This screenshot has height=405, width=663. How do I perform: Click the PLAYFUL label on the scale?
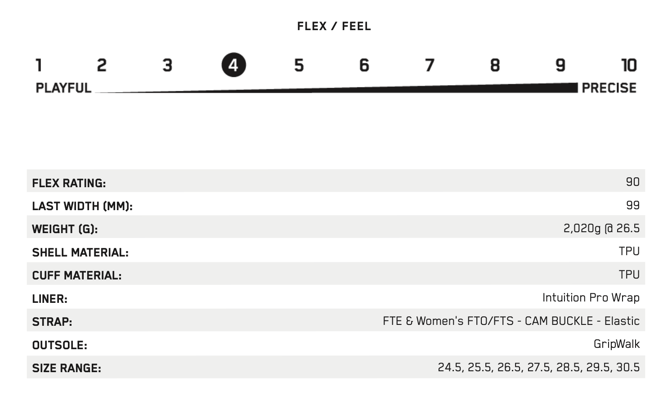(63, 88)
